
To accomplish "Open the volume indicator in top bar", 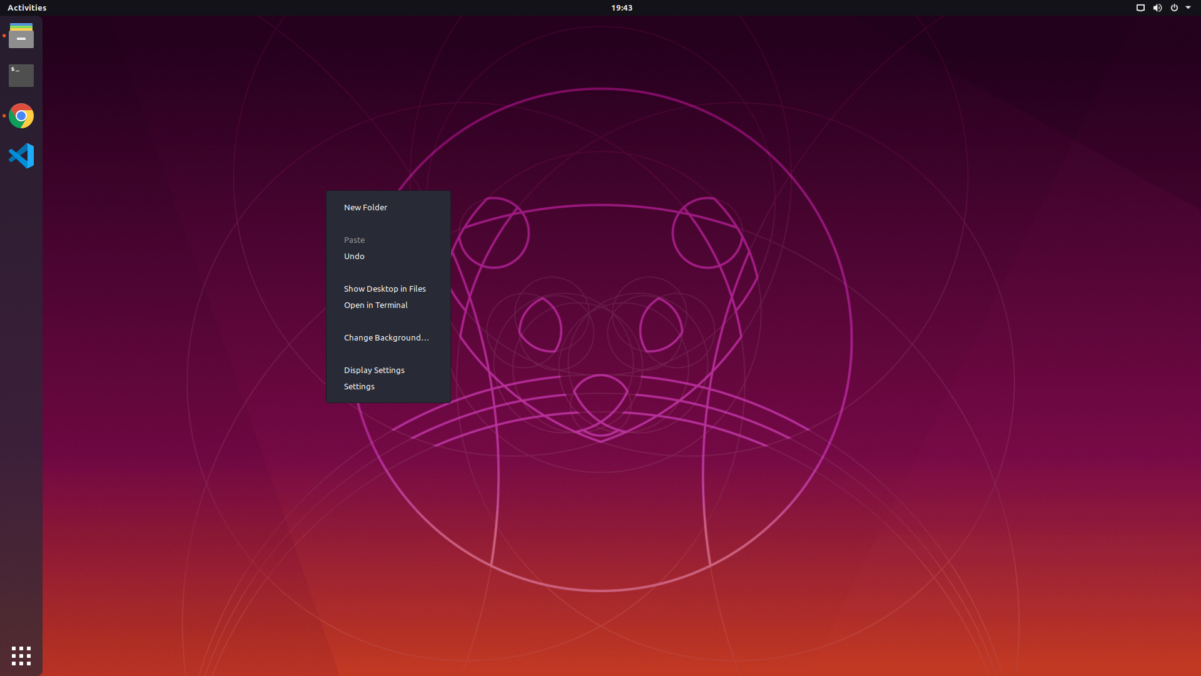I will 1157,8.
